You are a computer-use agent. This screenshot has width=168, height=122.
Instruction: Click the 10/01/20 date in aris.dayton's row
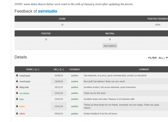[x=59, y=93]
